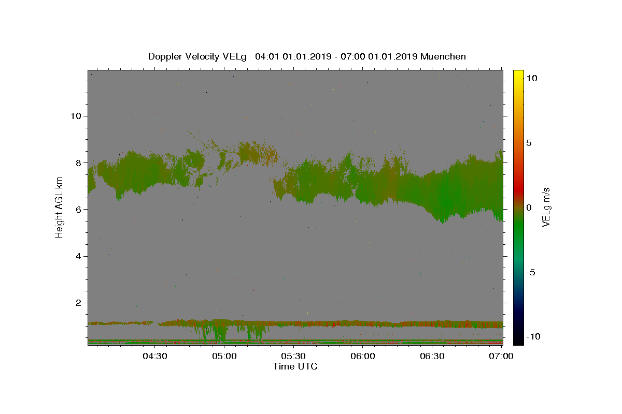The image size is (622, 414).
Task: Click the plot title 'Doppler Velocity VELg'
Action: pyautogui.click(x=197, y=56)
